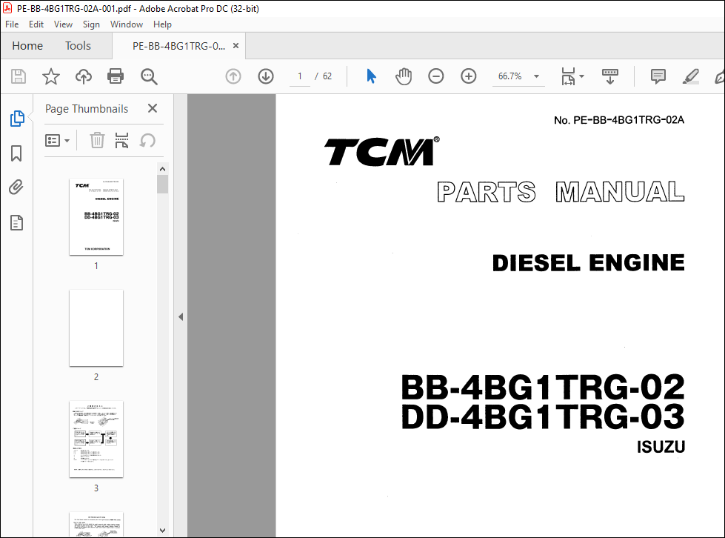This screenshot has width=725, height=538.
Task: Open the Find text magnifier
Action: pos(149,76)
